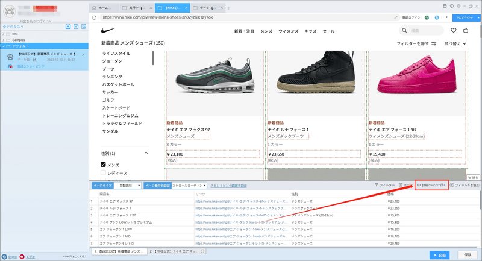
Task: Click the category sidebar scrollbar
Action: tap(153, 58)
